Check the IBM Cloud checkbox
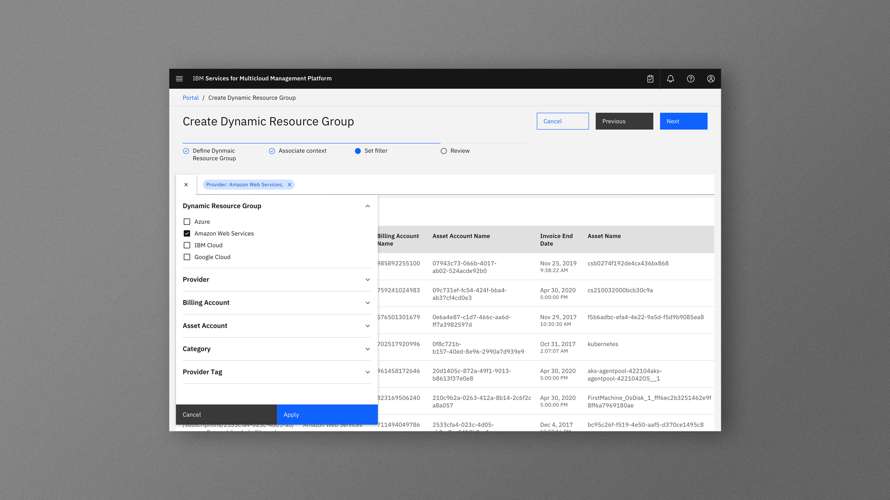This screenshot has height=500, width=890. click(x=187, y=245)
